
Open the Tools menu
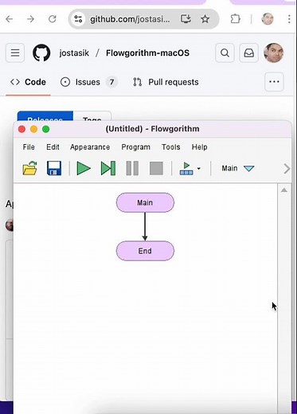(x=171, y=147)
